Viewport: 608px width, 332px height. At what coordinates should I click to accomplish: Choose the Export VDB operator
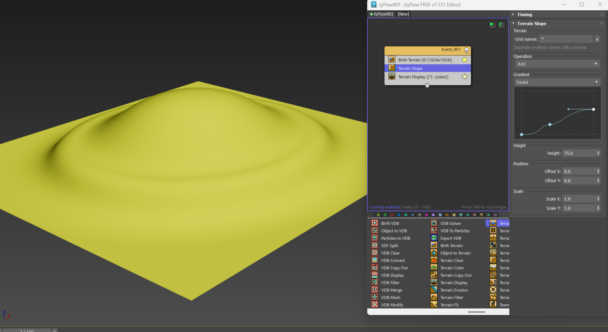(451, 238)
